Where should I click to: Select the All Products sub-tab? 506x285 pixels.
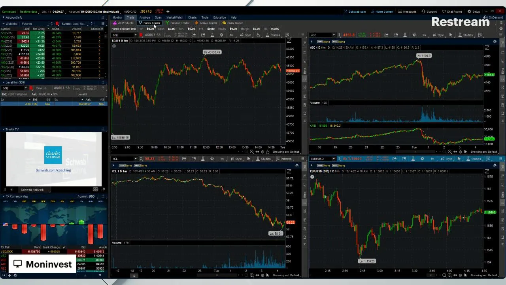[123, 23]
